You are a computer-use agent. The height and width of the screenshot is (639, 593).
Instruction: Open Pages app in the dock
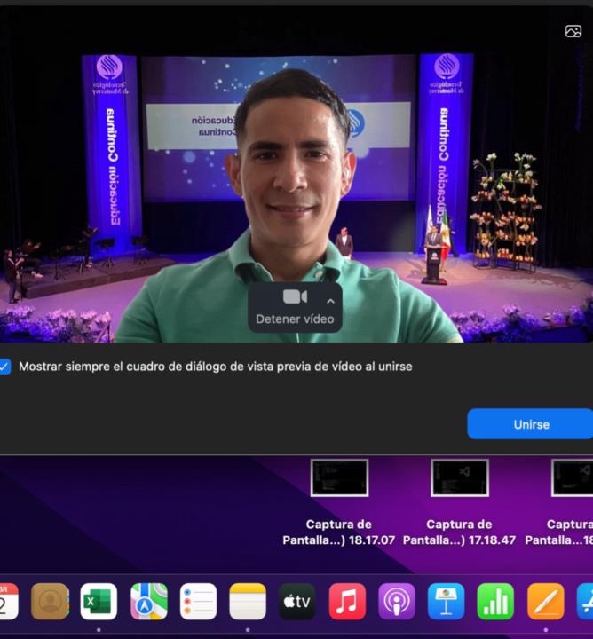pos(545,602)
